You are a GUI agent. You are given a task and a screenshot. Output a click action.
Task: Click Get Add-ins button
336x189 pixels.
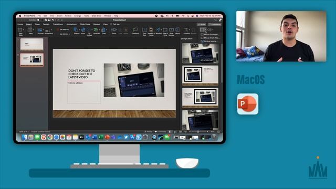[x=63, y=29]
